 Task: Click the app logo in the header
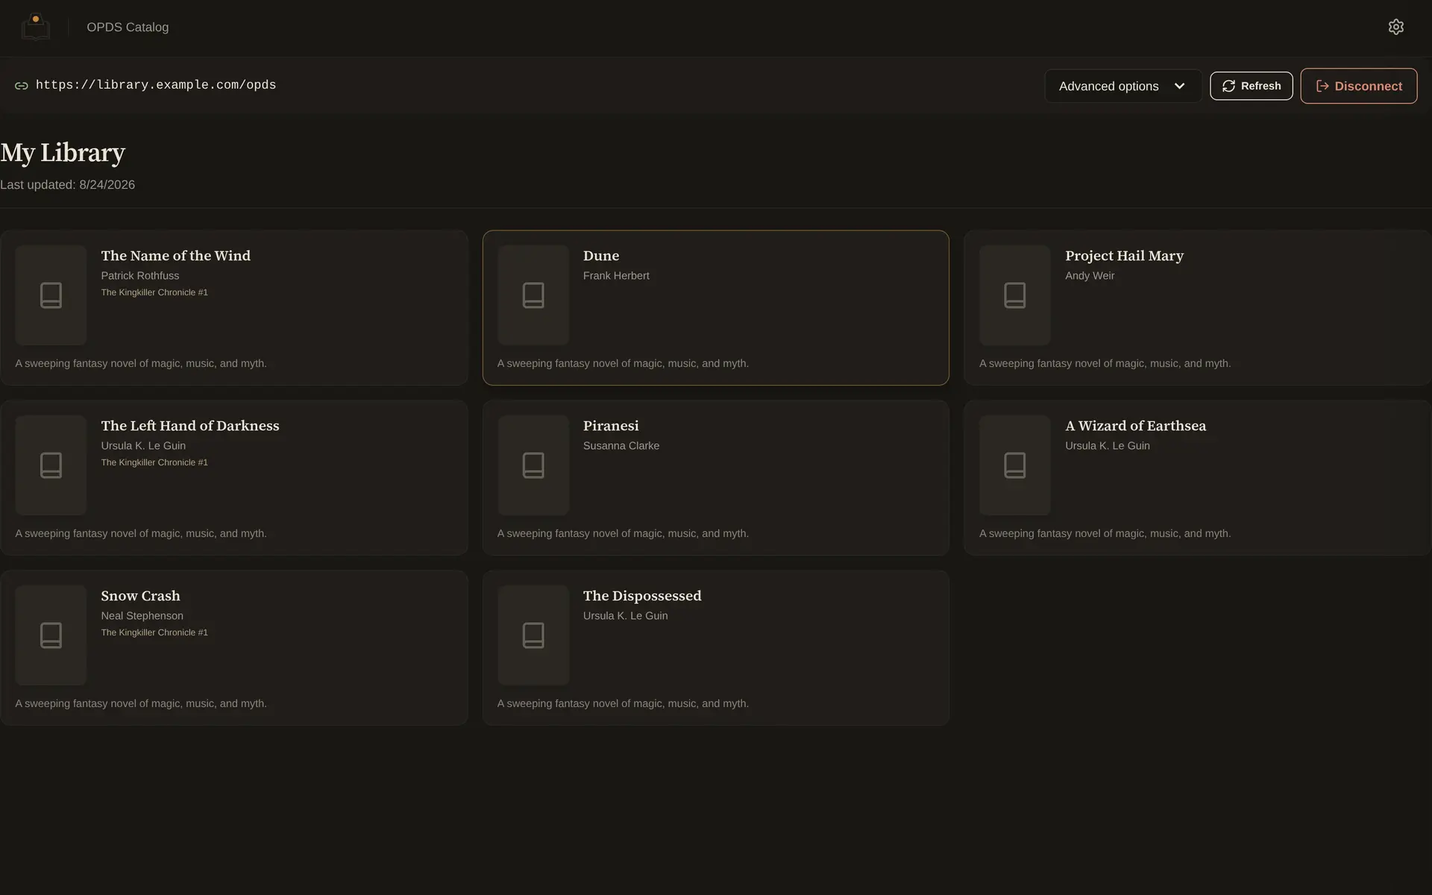[x=35, y=27]
